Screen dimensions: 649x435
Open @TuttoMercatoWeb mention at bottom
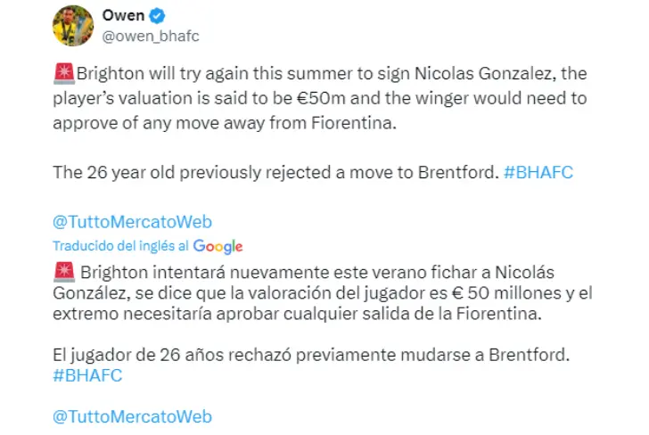pyautogui.click(x=133, y=416)
